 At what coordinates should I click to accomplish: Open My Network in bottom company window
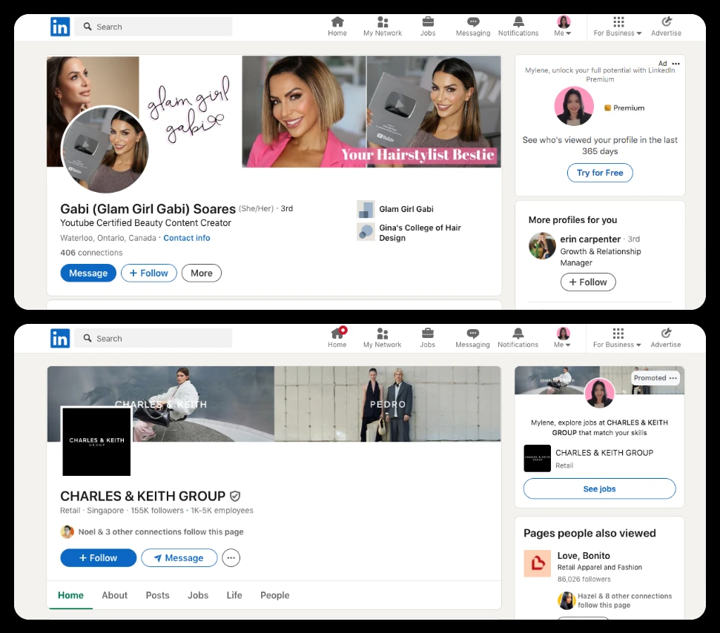coord(382,338)
